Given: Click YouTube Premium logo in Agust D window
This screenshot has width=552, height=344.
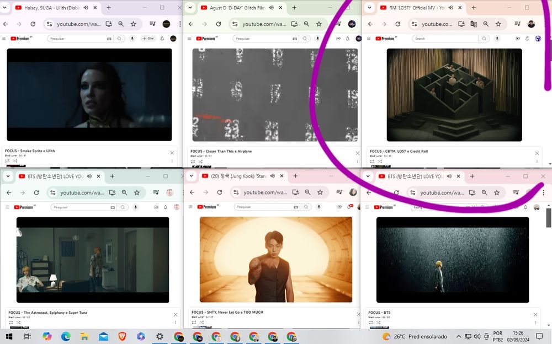Looking at the screenshot, I should 206,39.
